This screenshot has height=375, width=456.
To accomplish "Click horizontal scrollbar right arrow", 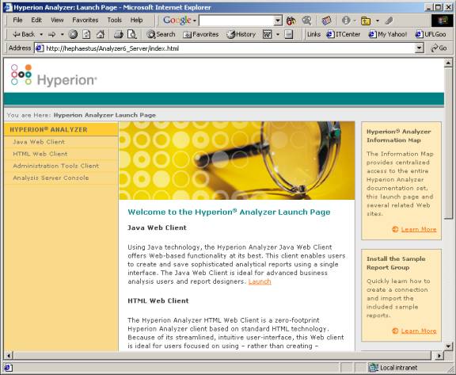I will 439,355.
